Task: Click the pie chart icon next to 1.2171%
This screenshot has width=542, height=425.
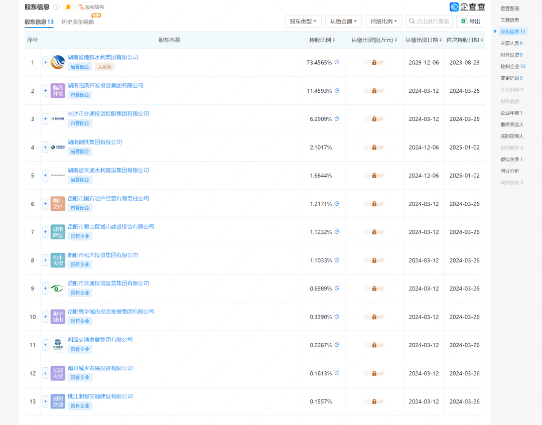Action: (337, 204)
